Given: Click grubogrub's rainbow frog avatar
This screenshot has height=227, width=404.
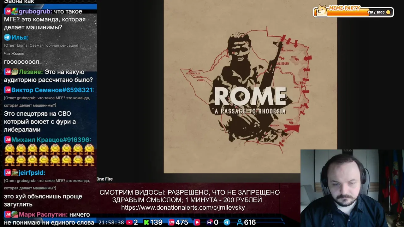Looking at the screenshot, I should tap(15, 11).
